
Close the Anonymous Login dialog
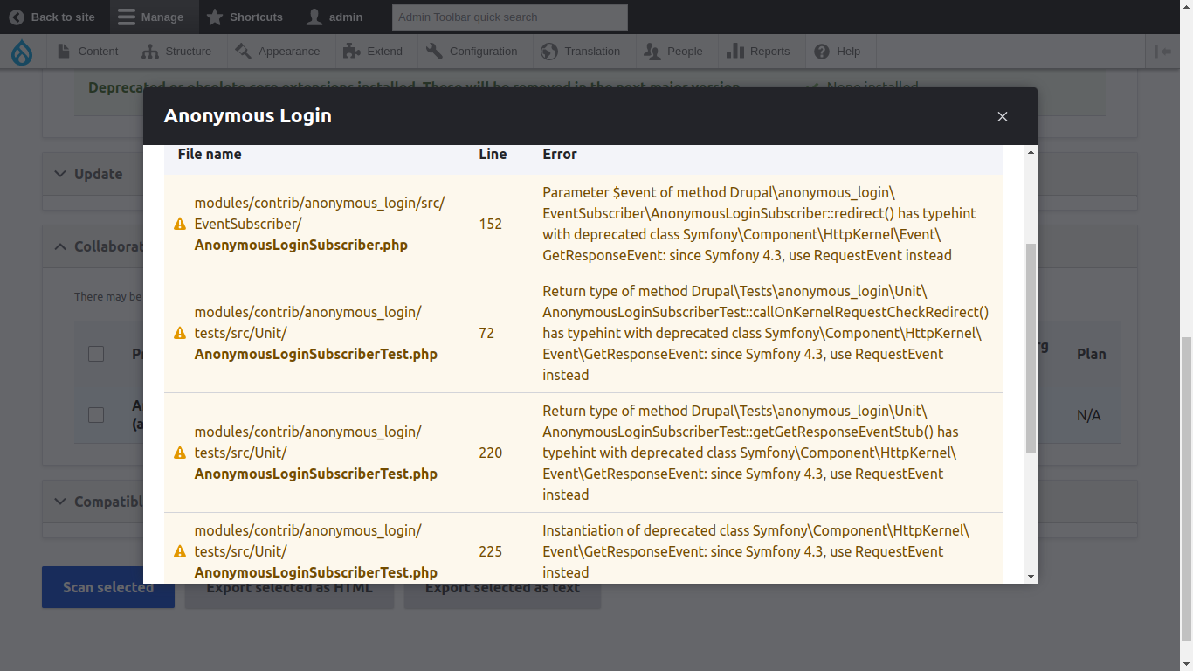point(1003,116)
